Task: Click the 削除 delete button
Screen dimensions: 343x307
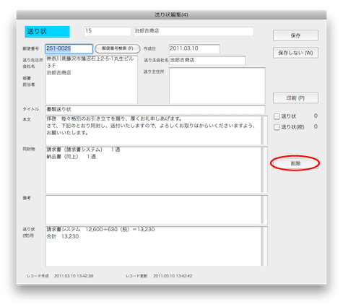Action: [295, 163]
